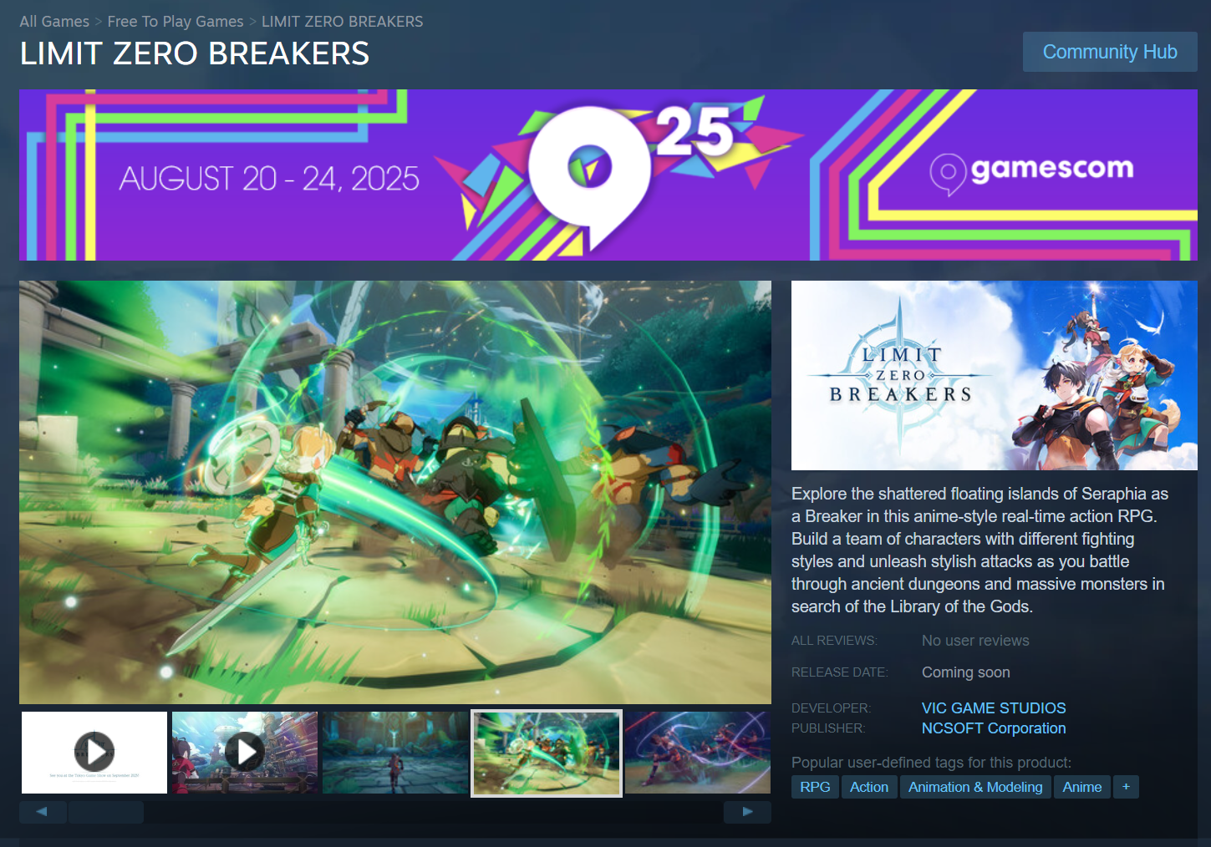Play the first white trailer thumbnail
This screenshot has width=1211, height=847.
tap(94, 753)
